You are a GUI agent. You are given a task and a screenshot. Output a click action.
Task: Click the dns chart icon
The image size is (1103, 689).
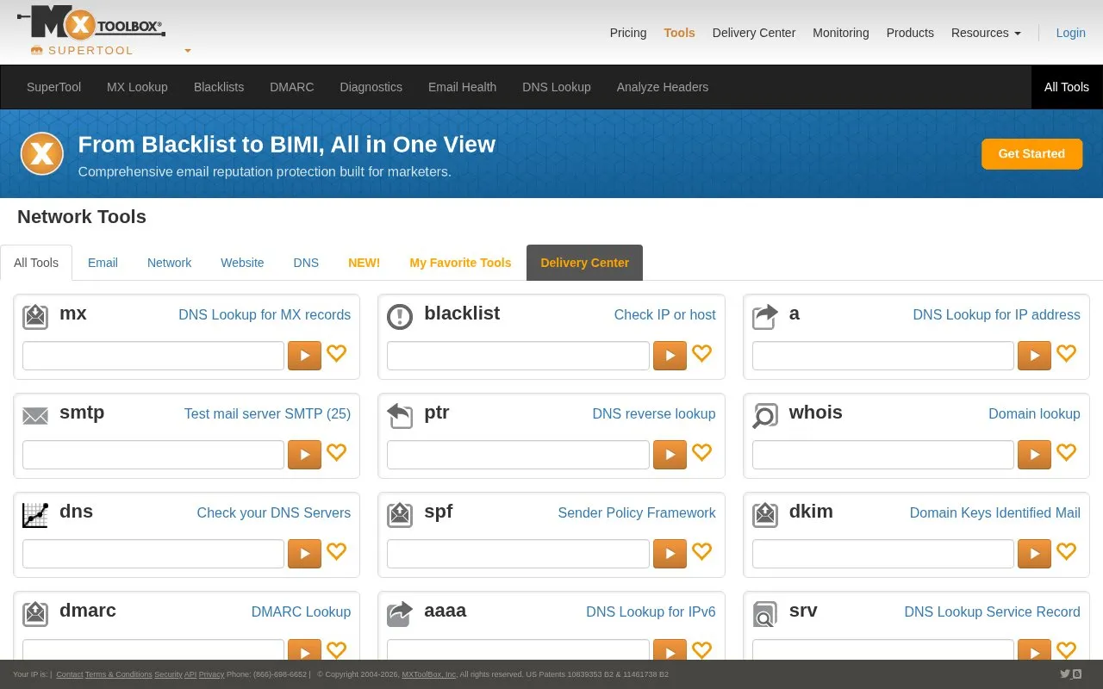[x=35, y=515]
